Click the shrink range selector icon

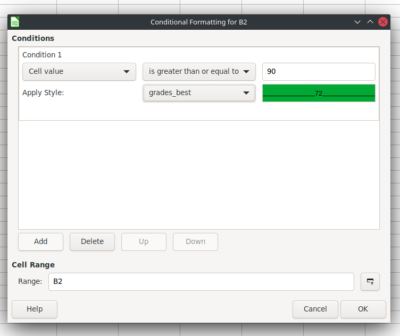[370, 281]
